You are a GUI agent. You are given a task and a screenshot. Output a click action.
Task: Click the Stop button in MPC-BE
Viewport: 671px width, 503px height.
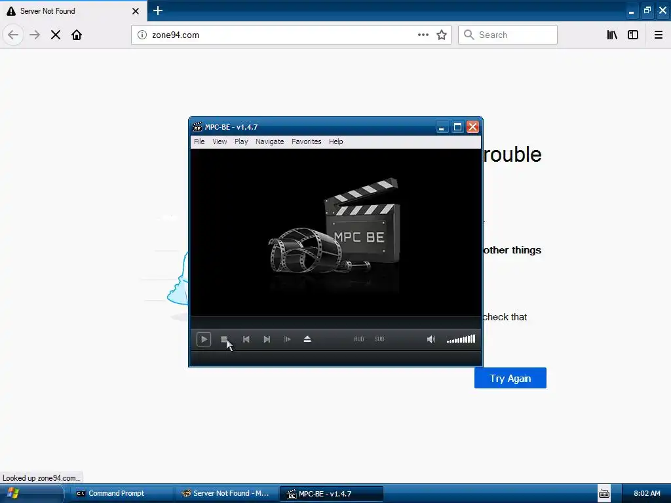224,339
